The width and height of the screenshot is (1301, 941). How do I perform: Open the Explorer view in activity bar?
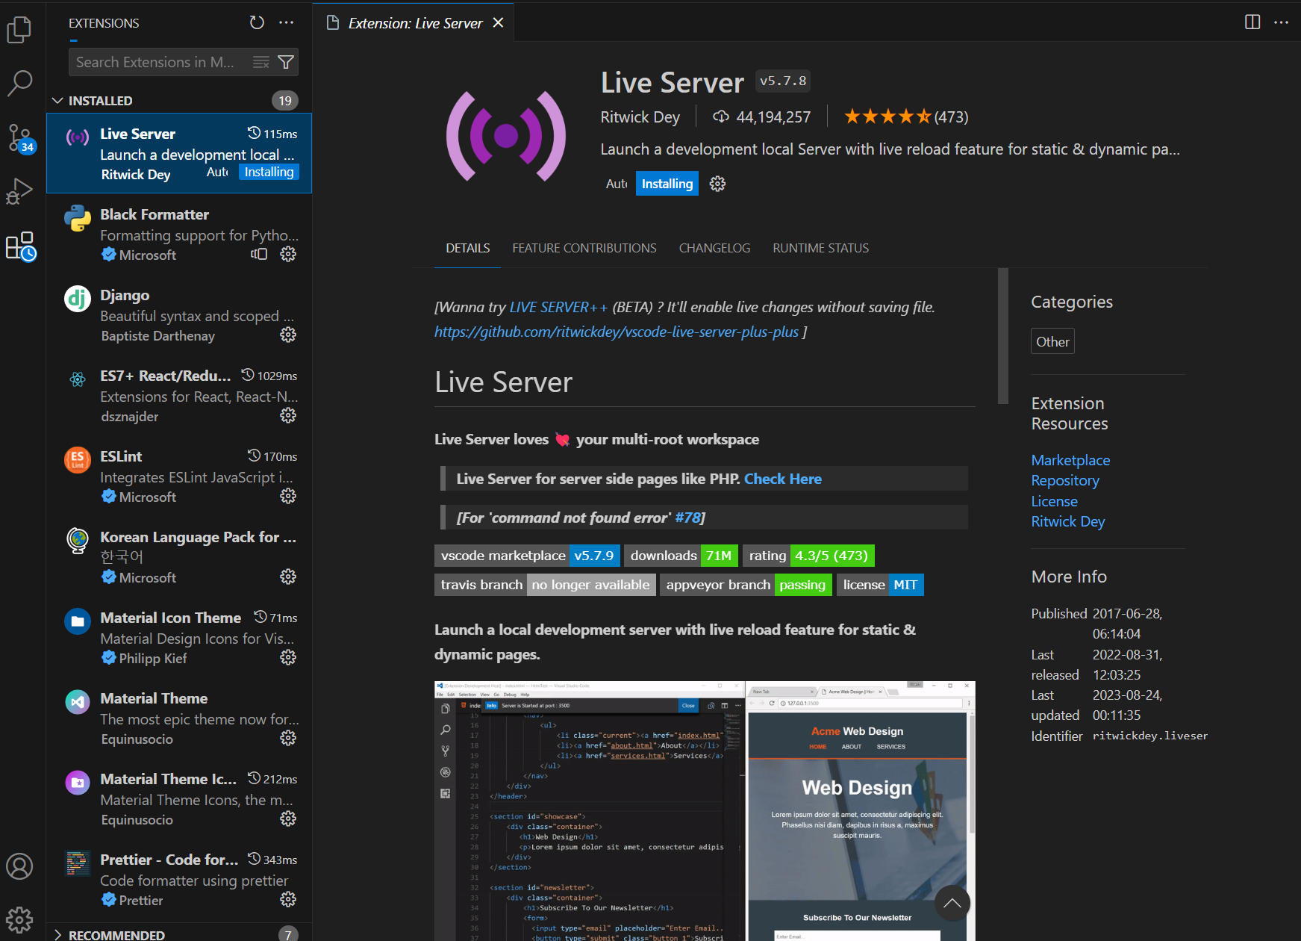coord(19,30)
